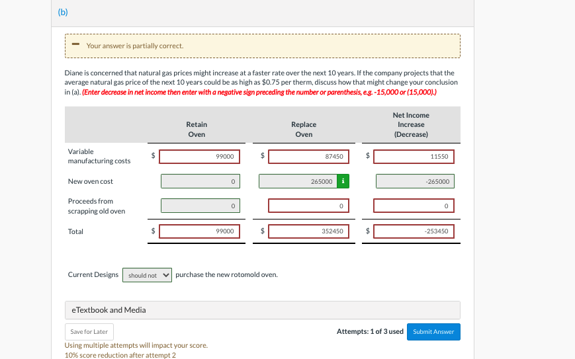
Task: Click 'Net Income Increase (Decrease)' column header
Action: pyautogui.click(x=411, y=124)
